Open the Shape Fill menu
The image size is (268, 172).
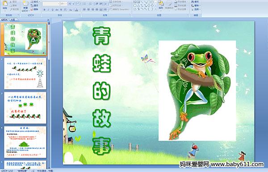point(181,2)
